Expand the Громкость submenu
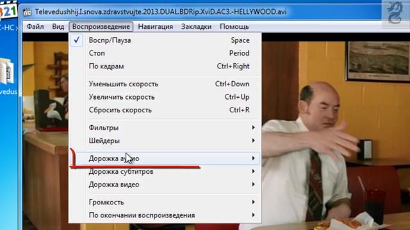 pos(165,203)
